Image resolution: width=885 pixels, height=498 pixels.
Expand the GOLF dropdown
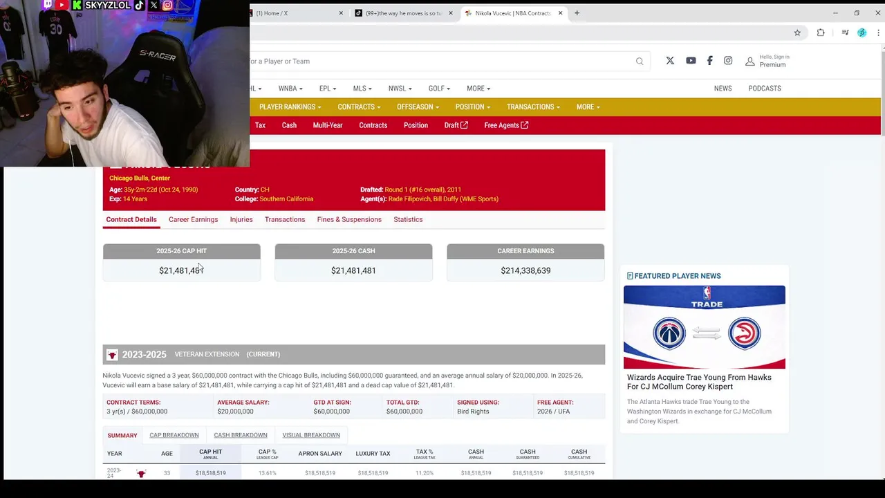[x=439, y=89]
